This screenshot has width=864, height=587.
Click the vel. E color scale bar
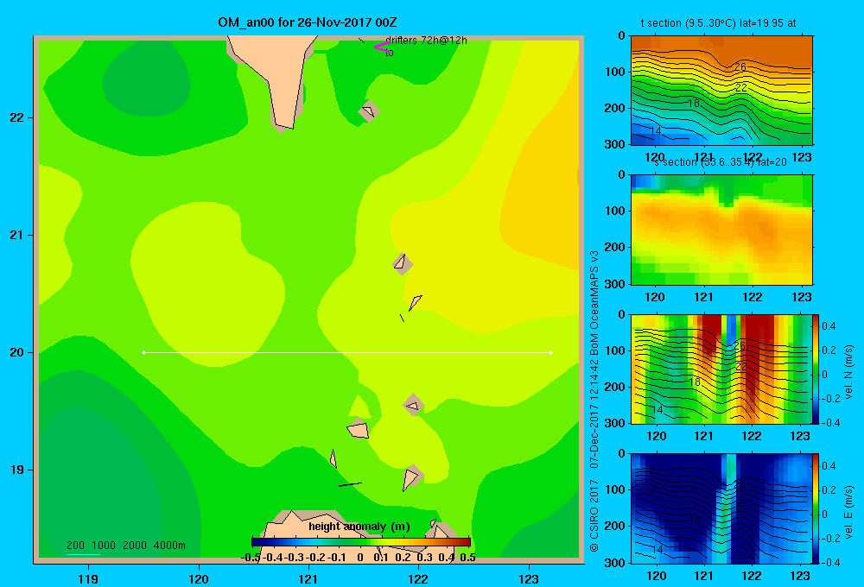816,508
